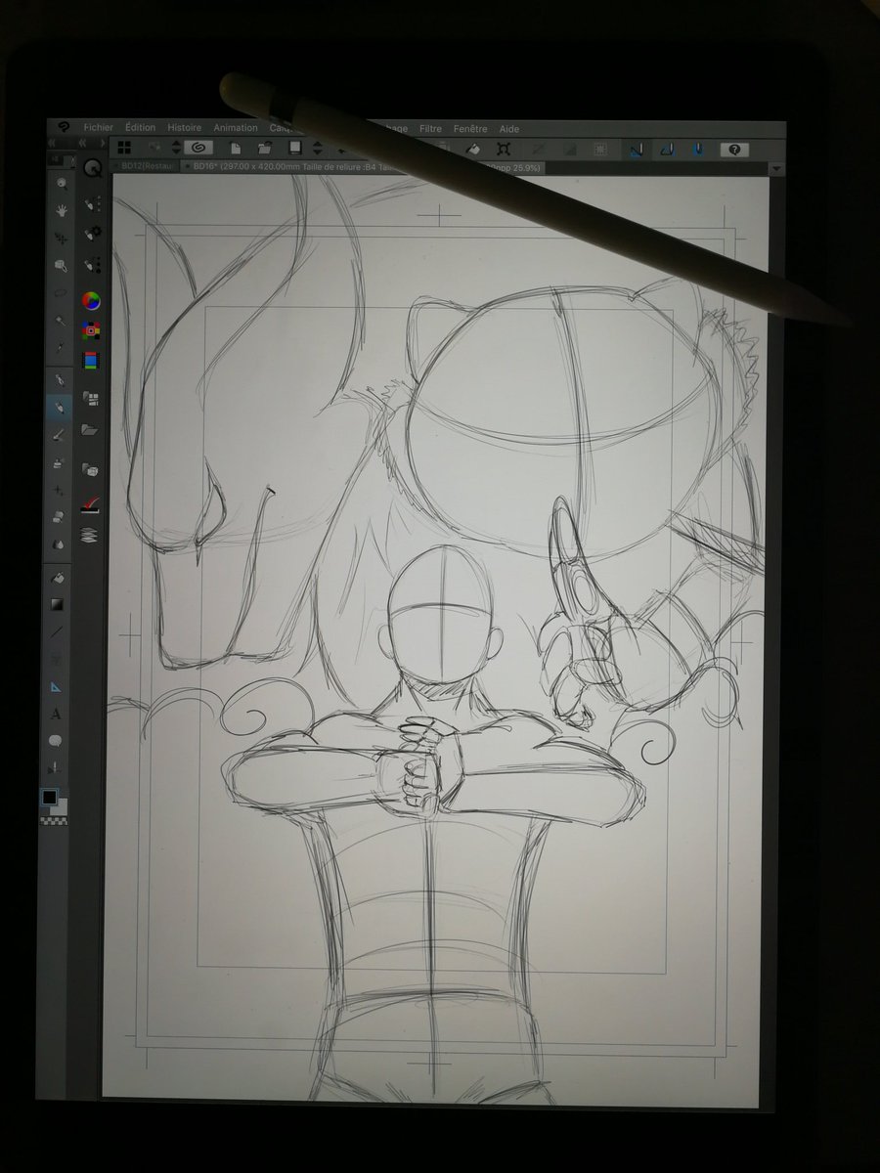Open Clip Studio swirl launcher button
This screenshot has height=1173, width=880.
pos(198,148)
